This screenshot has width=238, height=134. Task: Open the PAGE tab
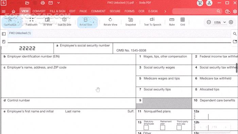click(x=83, y=11)
